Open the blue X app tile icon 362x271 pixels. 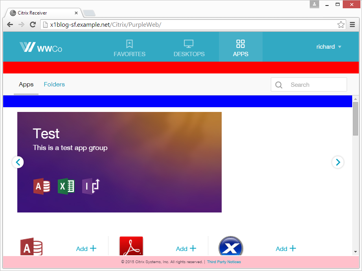230,246
